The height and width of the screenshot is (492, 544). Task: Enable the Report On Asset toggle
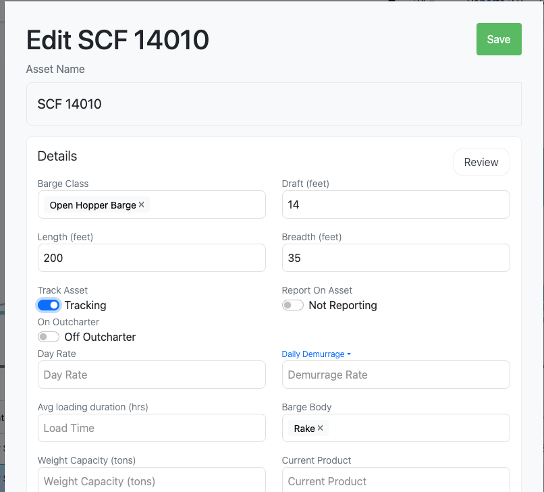click(293, 305)
